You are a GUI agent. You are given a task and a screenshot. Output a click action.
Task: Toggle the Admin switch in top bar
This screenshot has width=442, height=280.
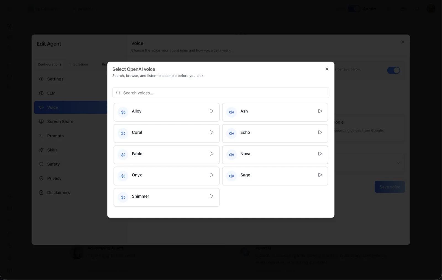click(354, 9)
